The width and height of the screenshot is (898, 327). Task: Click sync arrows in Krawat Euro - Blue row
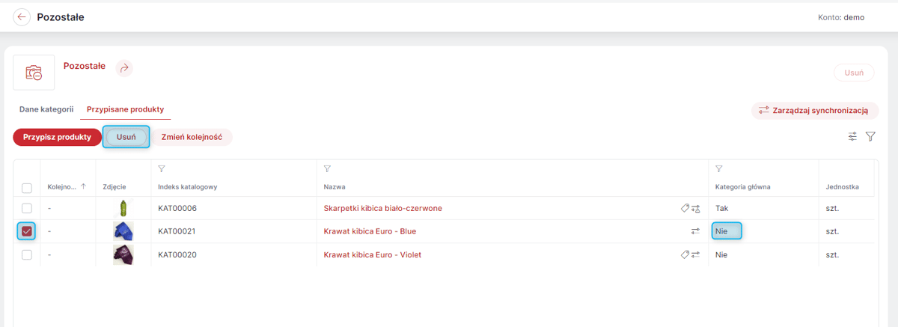pos(695,231)
